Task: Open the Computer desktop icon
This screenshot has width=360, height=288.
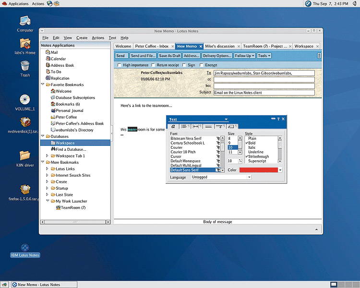Action: pos(25,21)
